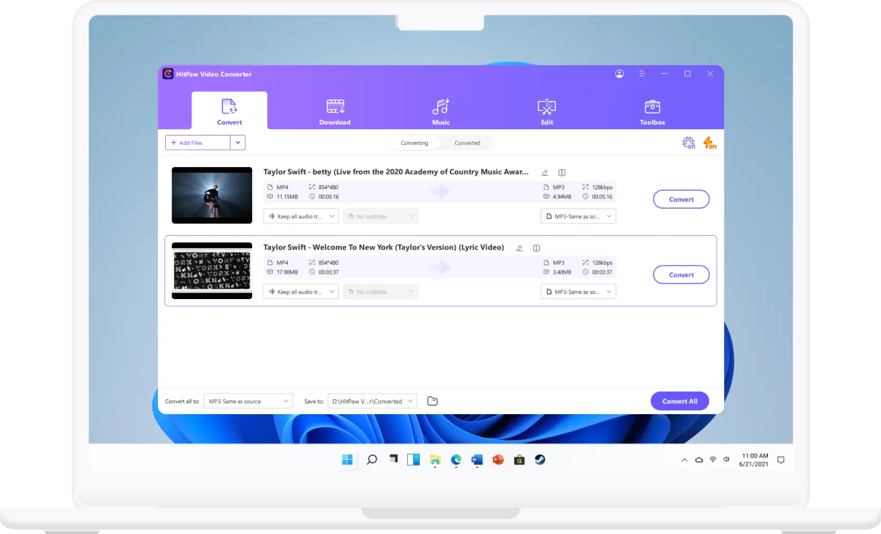Open Widgets from the taskbar
This screenshot has width=881, height=534.
414,460
